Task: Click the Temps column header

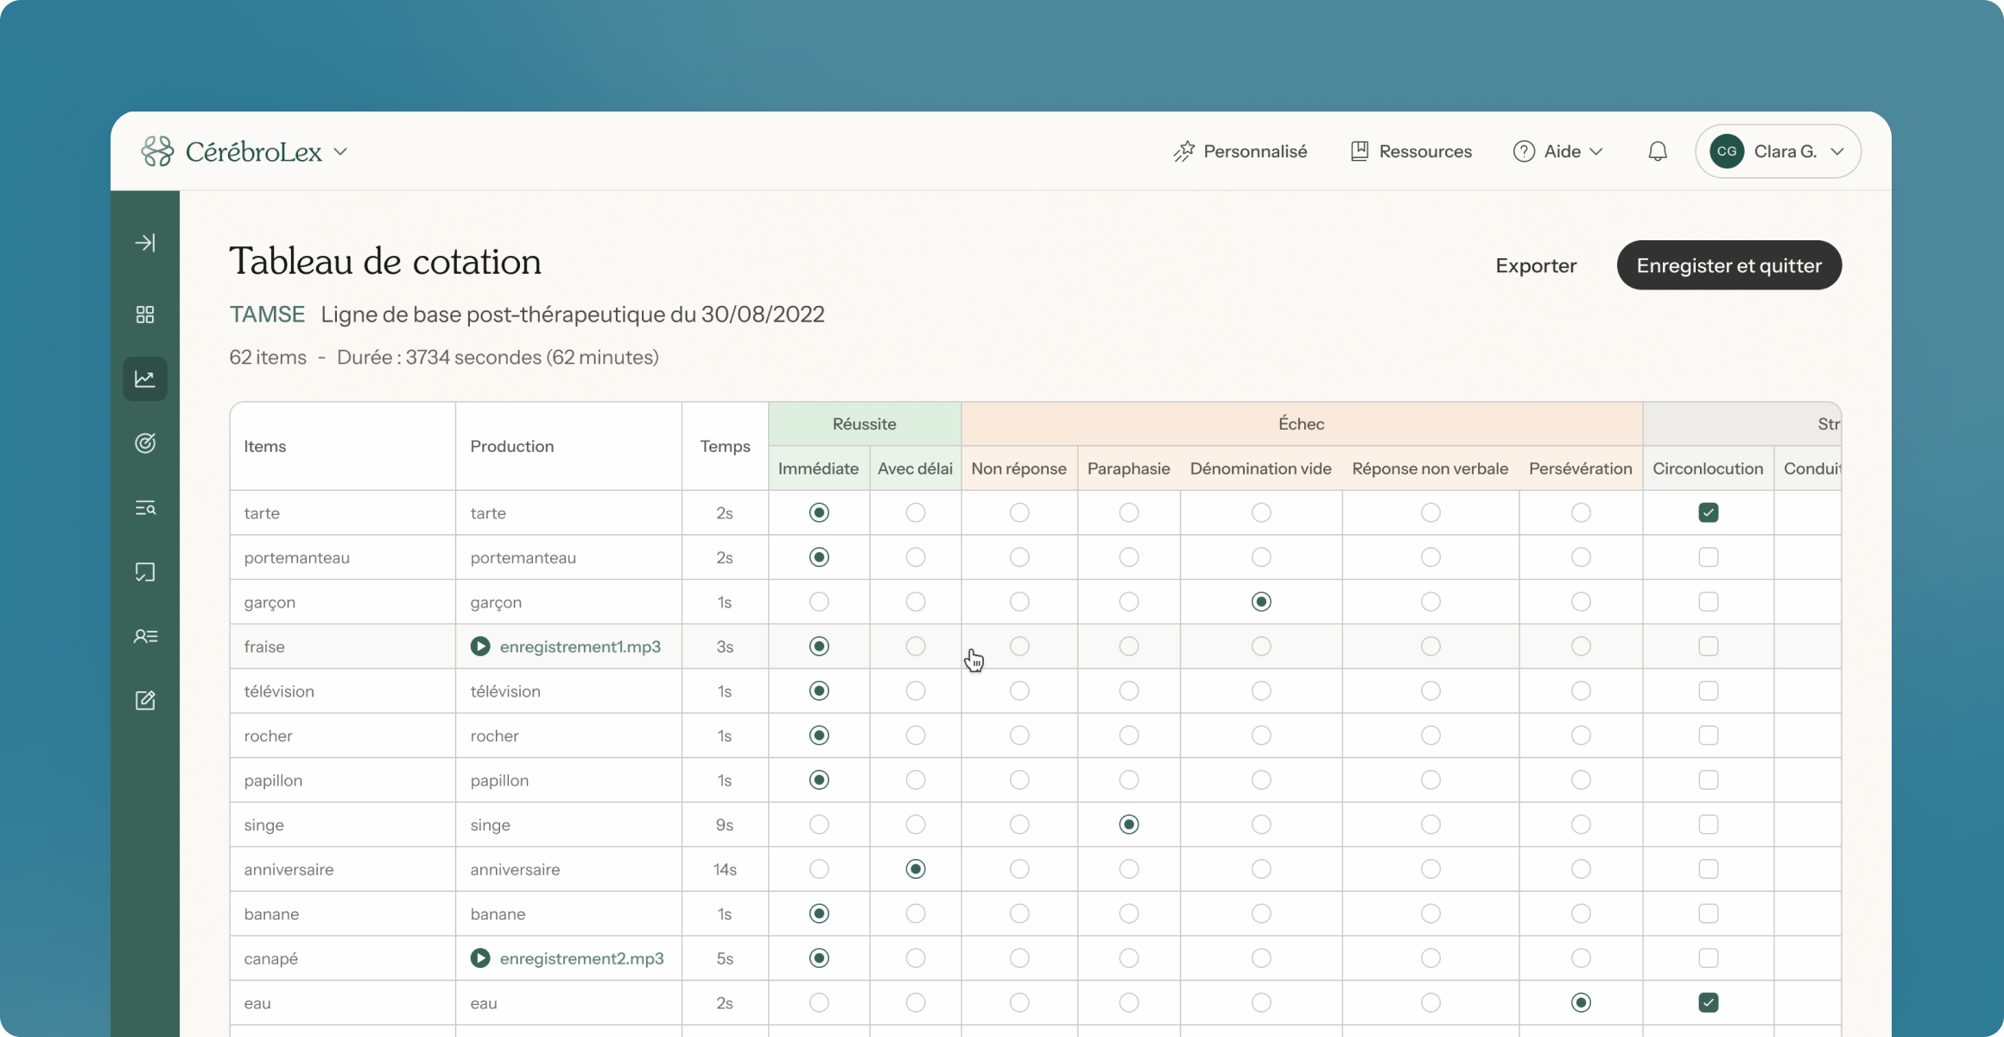Action: pos(725,446)
